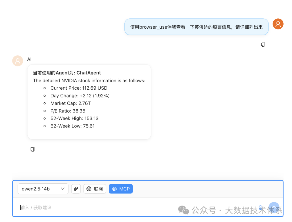Start voice input with the microphone icon
The height and width of the screenshot is (222, 292).
pyautogui.click(x=261, y=207)
